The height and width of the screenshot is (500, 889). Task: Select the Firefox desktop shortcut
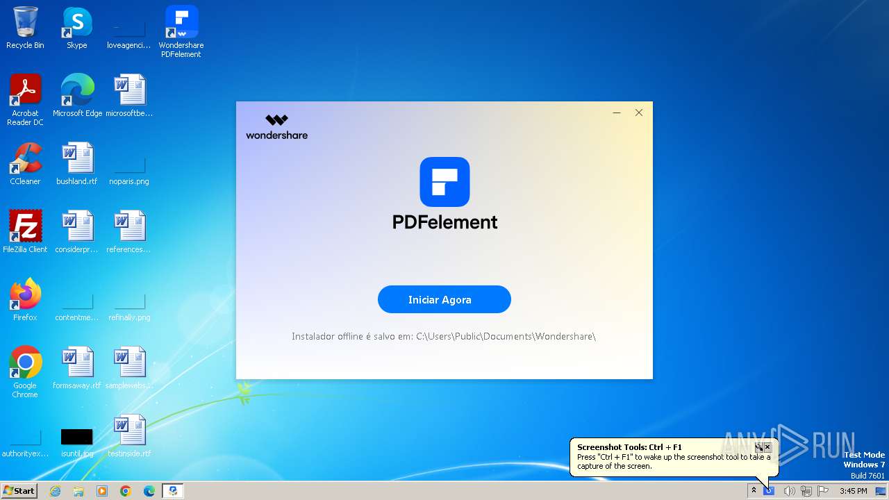point(25,300)
